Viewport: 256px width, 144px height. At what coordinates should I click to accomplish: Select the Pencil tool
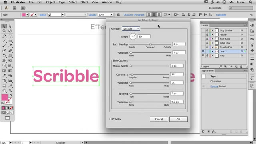pyautogui.click(x=10, y=46)
